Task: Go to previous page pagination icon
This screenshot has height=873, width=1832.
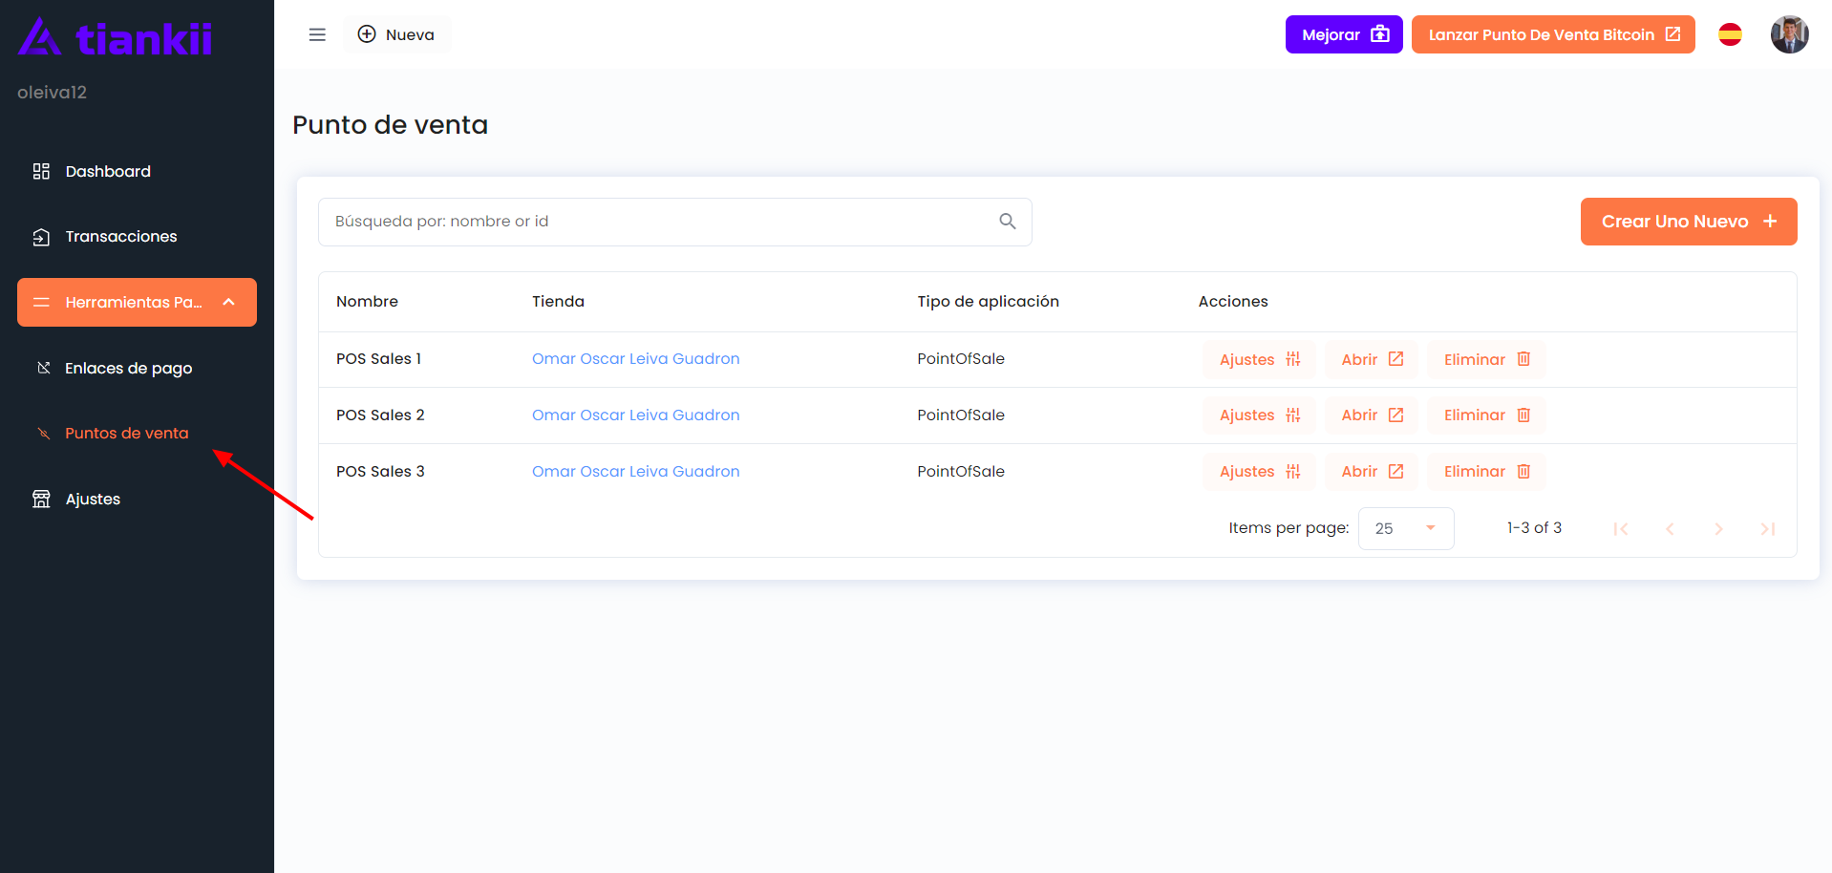Action: tap(1670, 528)
